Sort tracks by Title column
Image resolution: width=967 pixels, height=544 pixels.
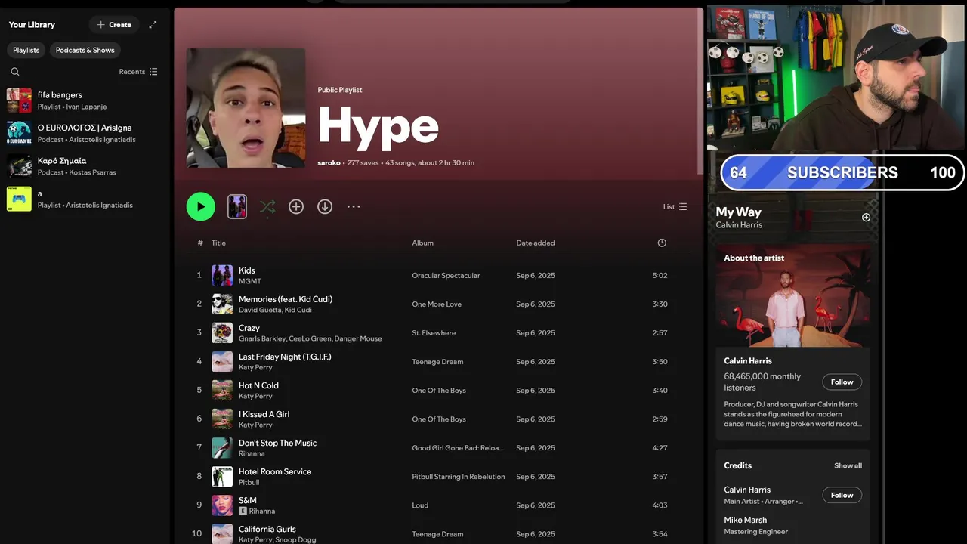click(218, 243)
